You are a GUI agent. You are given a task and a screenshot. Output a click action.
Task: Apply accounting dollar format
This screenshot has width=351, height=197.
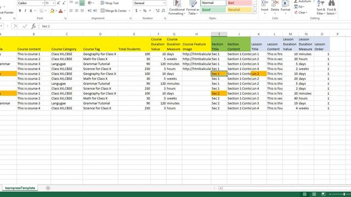(137, 11)
